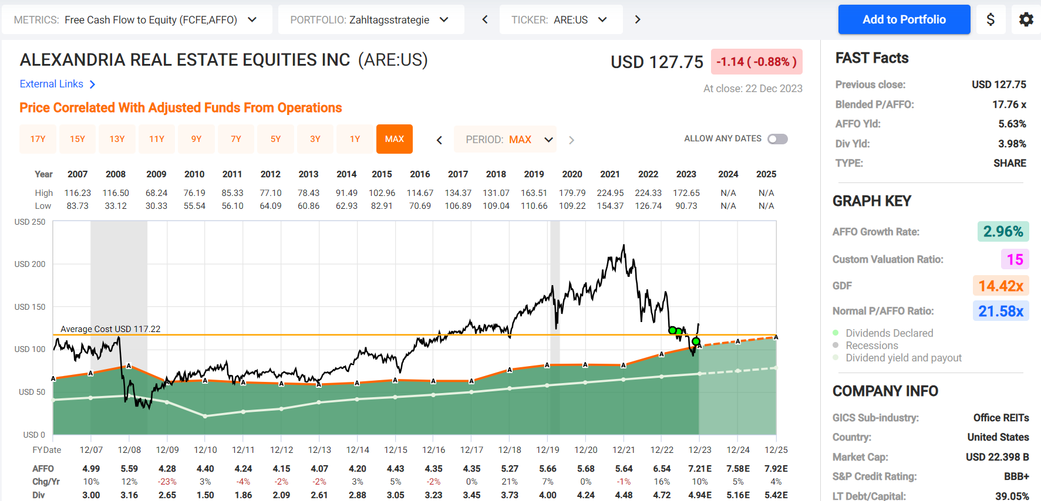This screenshot has width=1041, height=501.
Task: Click the USD 127.75 current price
Action: tap(657, 62)
